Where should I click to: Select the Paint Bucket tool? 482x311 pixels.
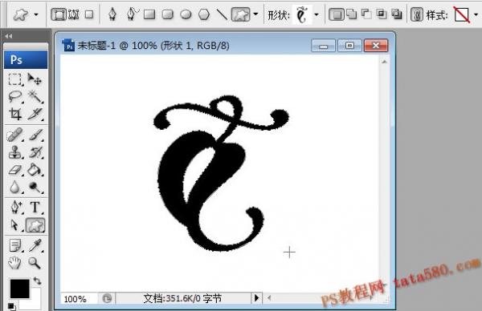[x=35, y=170]
